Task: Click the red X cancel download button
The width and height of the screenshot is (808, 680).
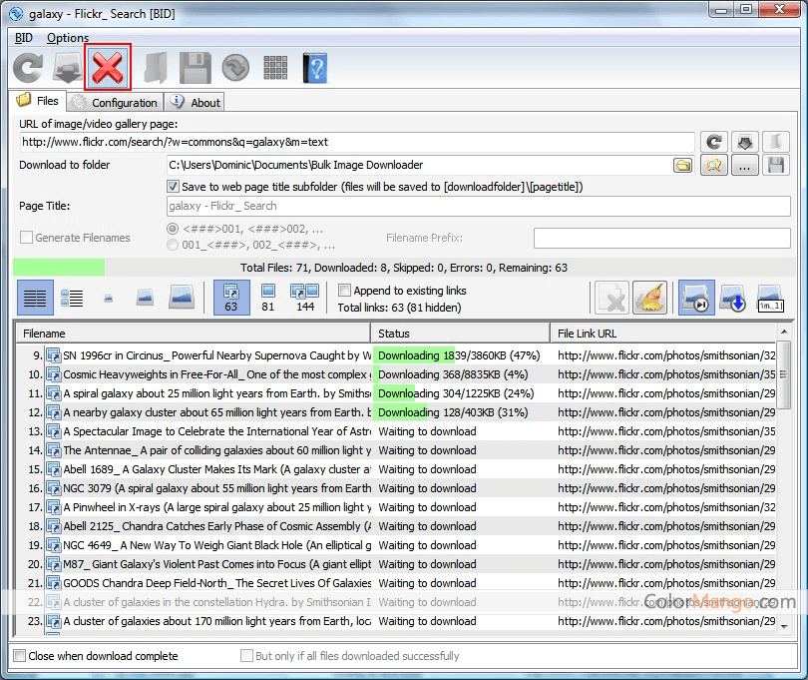Action: click(107, 68)
